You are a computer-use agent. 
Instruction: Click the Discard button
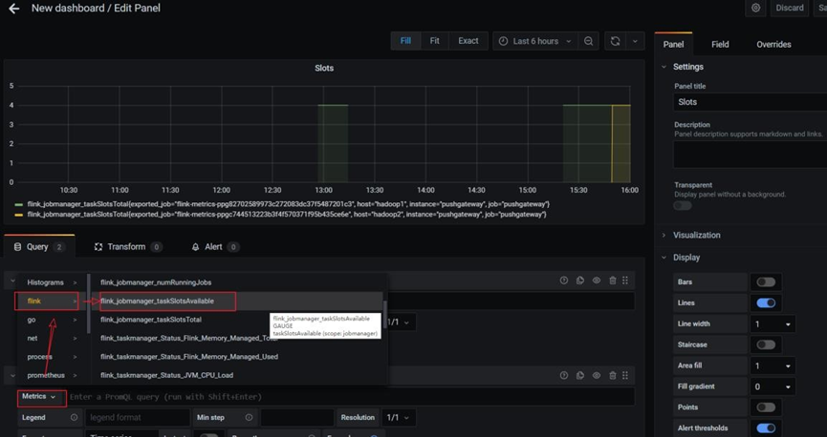tap(789, 9)
